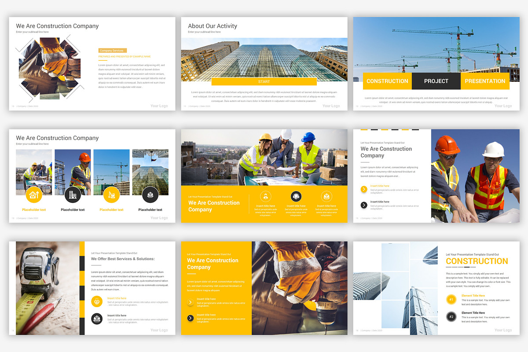Image resolution: width=528 pixels, height=352 pixels.
Task: Click the dark helmet icon on Best Services slide
Action: [97, 319]
